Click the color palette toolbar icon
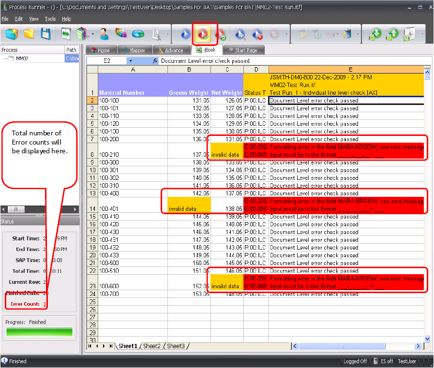This screenshot has height=368, width=434. [x=121, y=34]
